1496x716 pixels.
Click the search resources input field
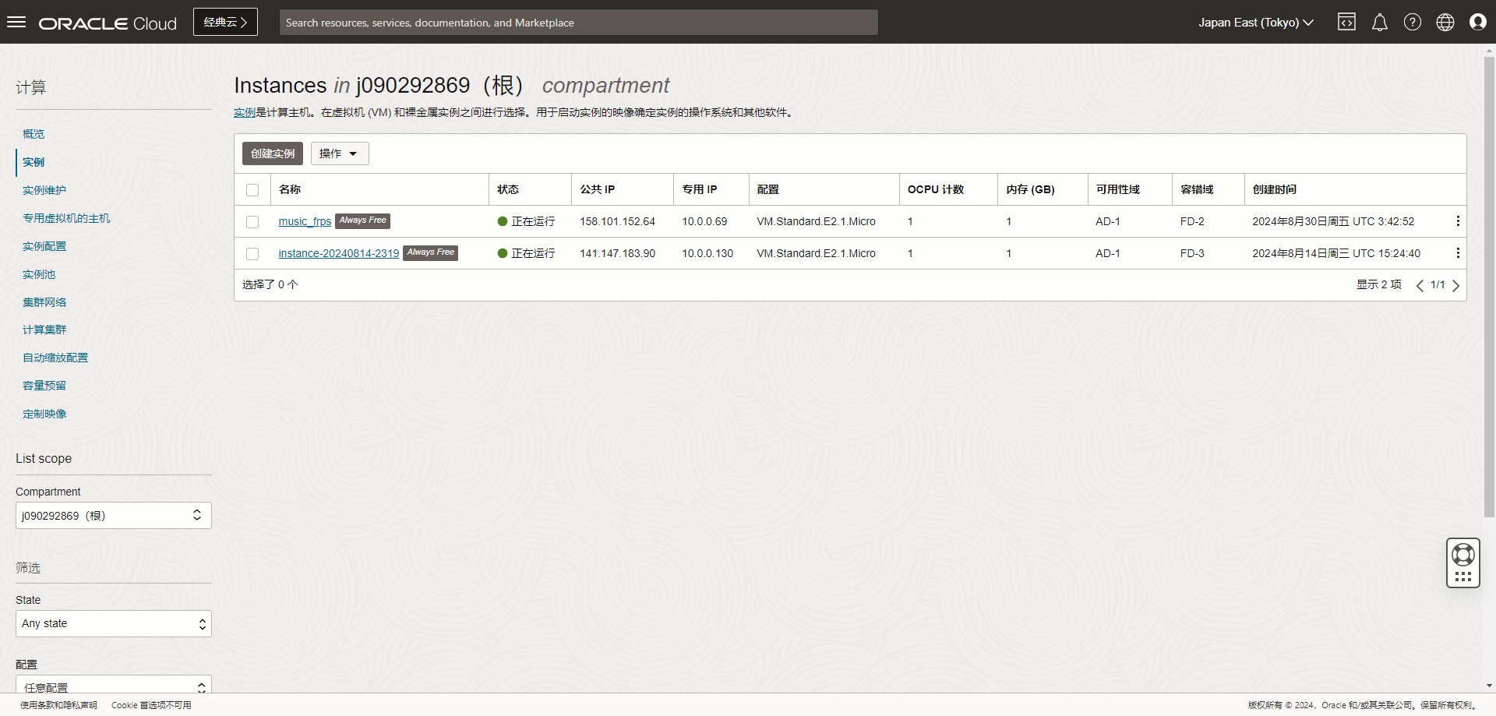point(578,23)
